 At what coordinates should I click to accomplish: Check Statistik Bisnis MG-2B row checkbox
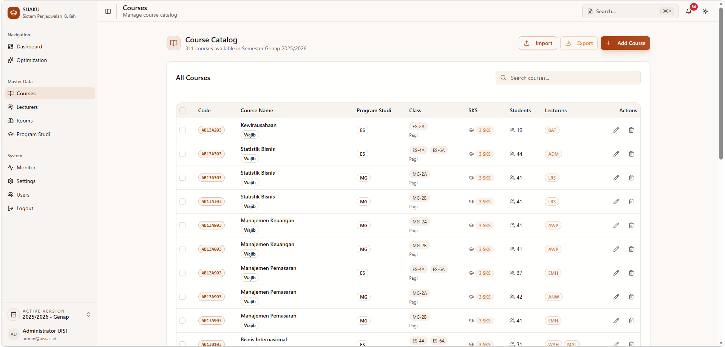pos(182,201)
